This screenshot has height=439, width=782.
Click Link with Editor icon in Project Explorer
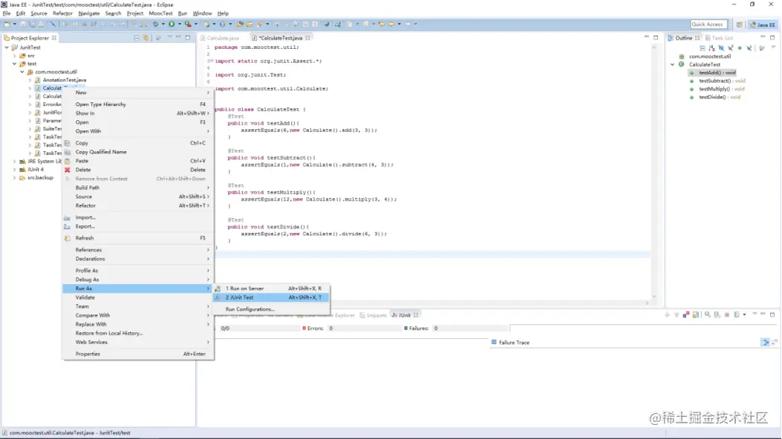146,38
